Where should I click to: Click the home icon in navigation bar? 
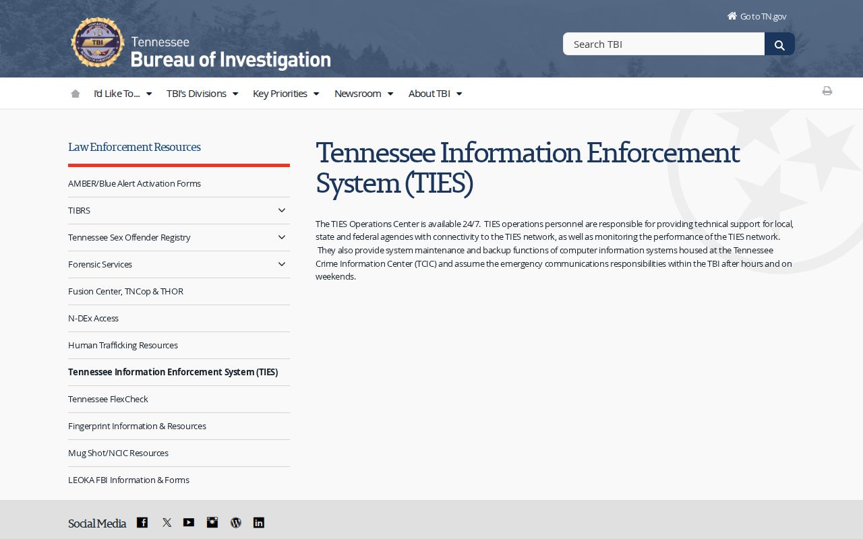coord(76,94)
